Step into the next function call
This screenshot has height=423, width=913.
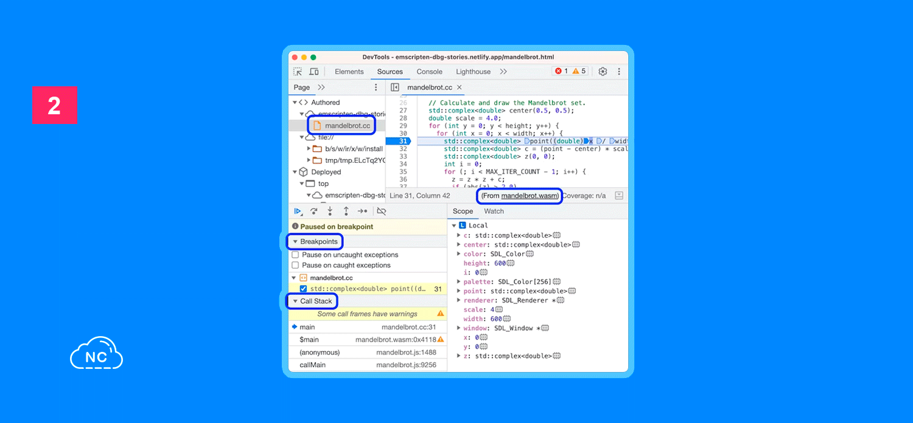click(x=330, y=211)
